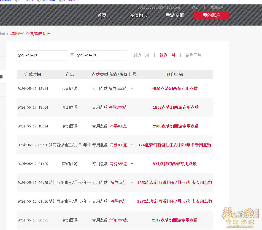
Task: Click timestamp 2024-05-17 00:29
Action: [33, 182]
